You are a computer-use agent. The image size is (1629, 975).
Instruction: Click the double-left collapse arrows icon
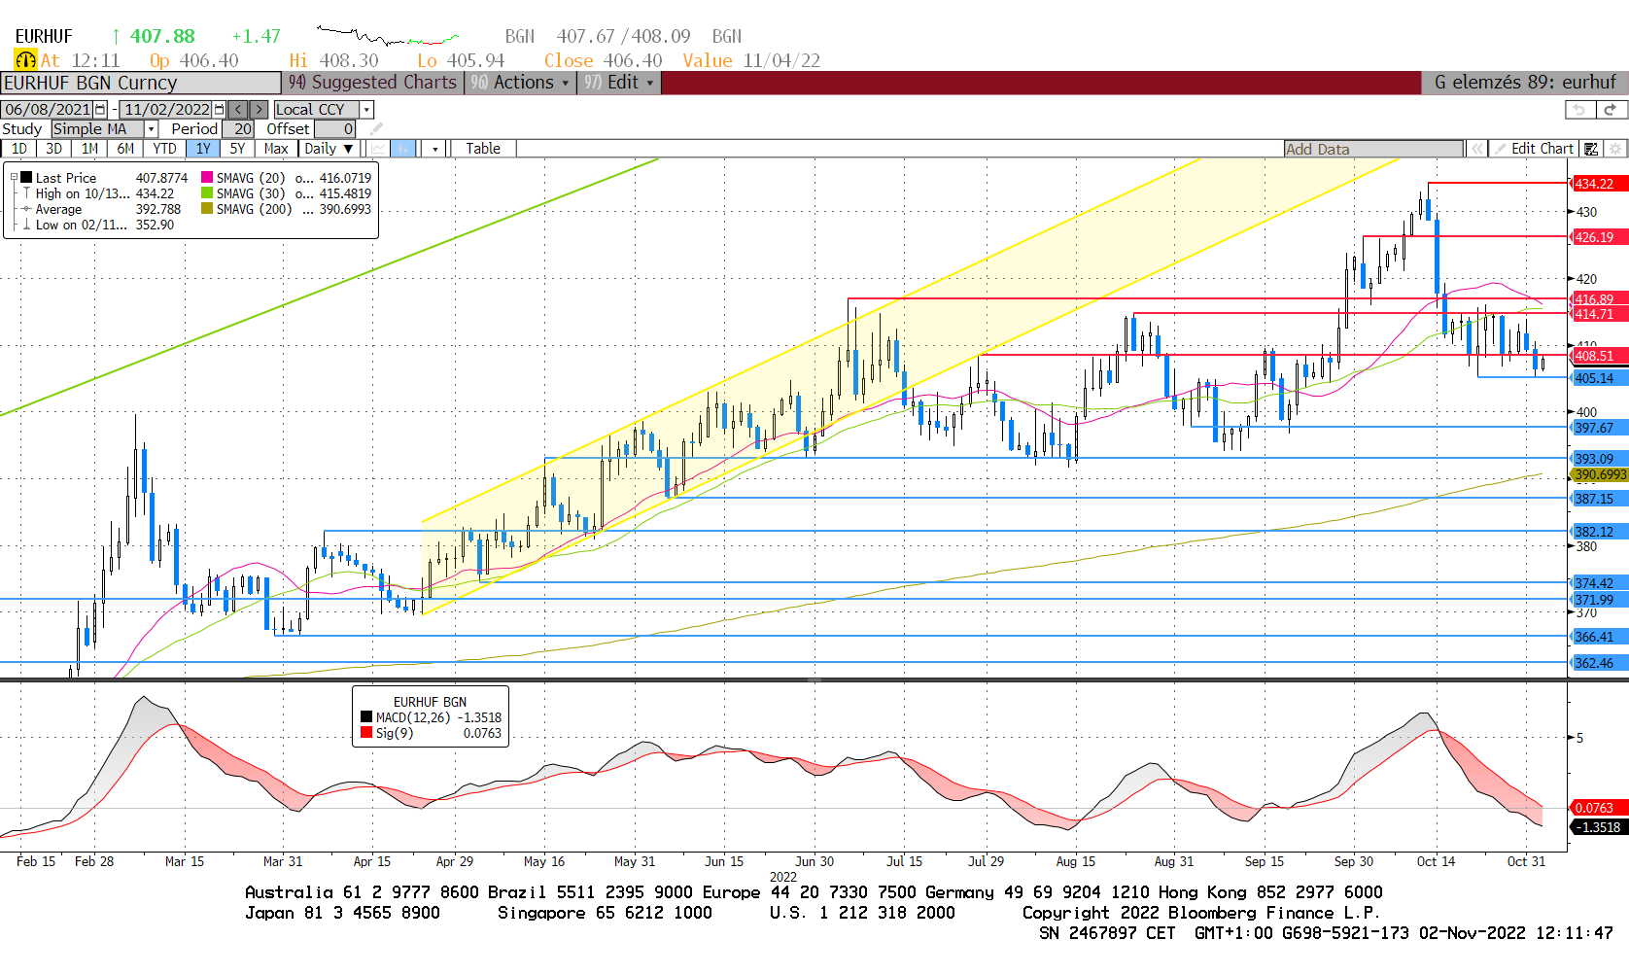[1477, 149]
